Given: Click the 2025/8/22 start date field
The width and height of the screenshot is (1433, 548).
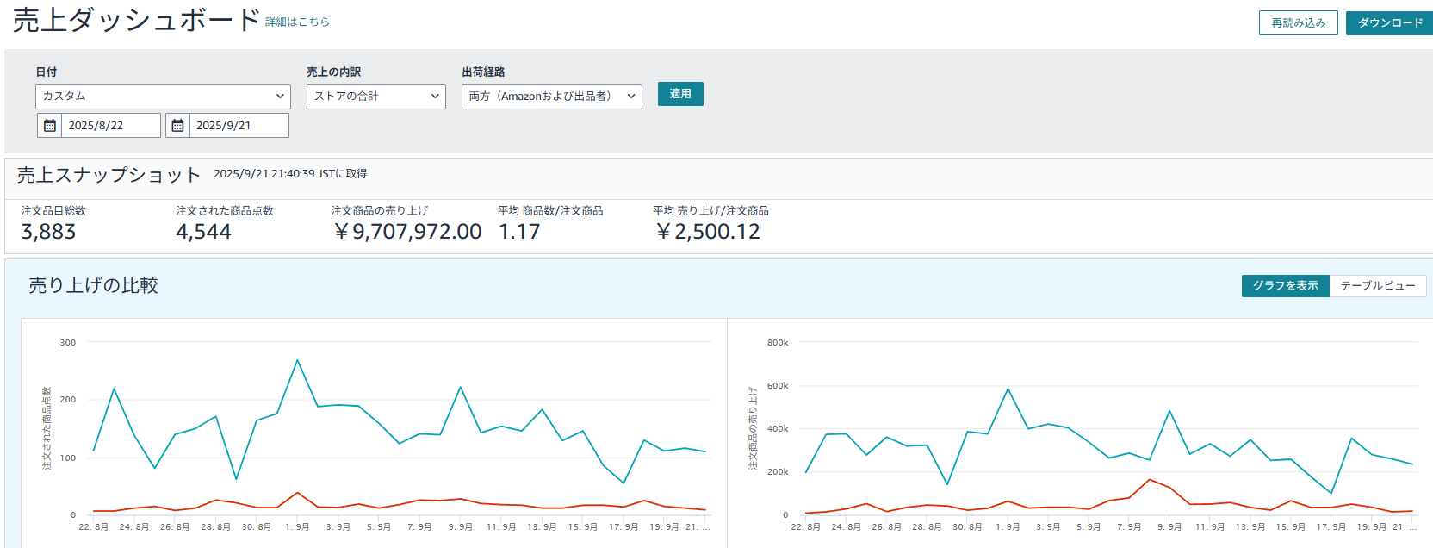Looking at the screenshot, I should click(110, 126).
